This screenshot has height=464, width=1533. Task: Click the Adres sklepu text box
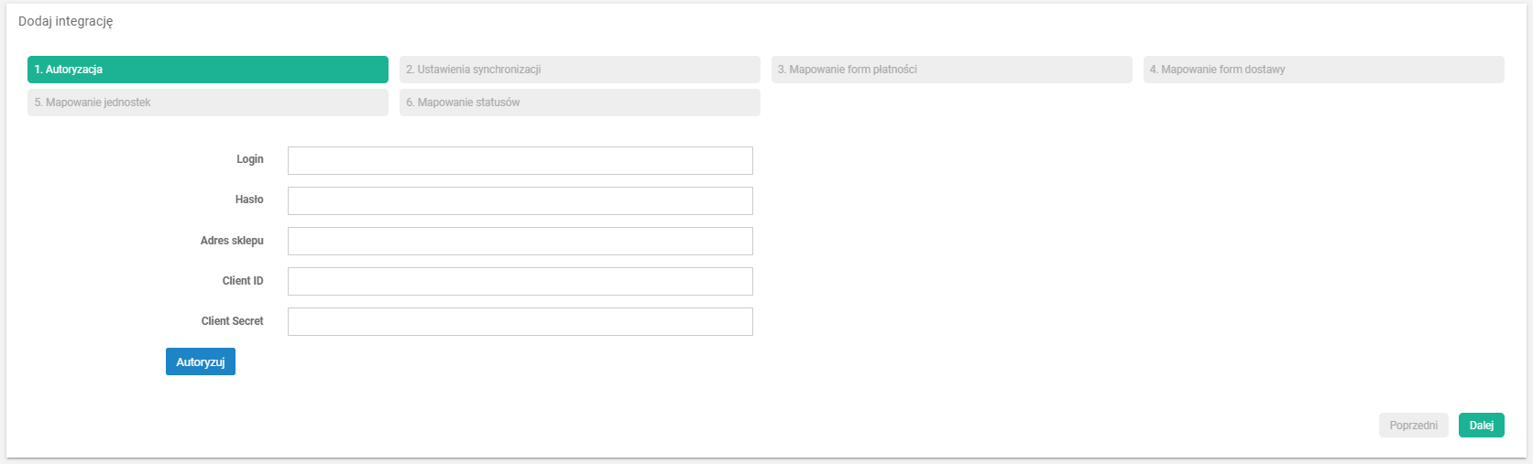coord(520,241)
